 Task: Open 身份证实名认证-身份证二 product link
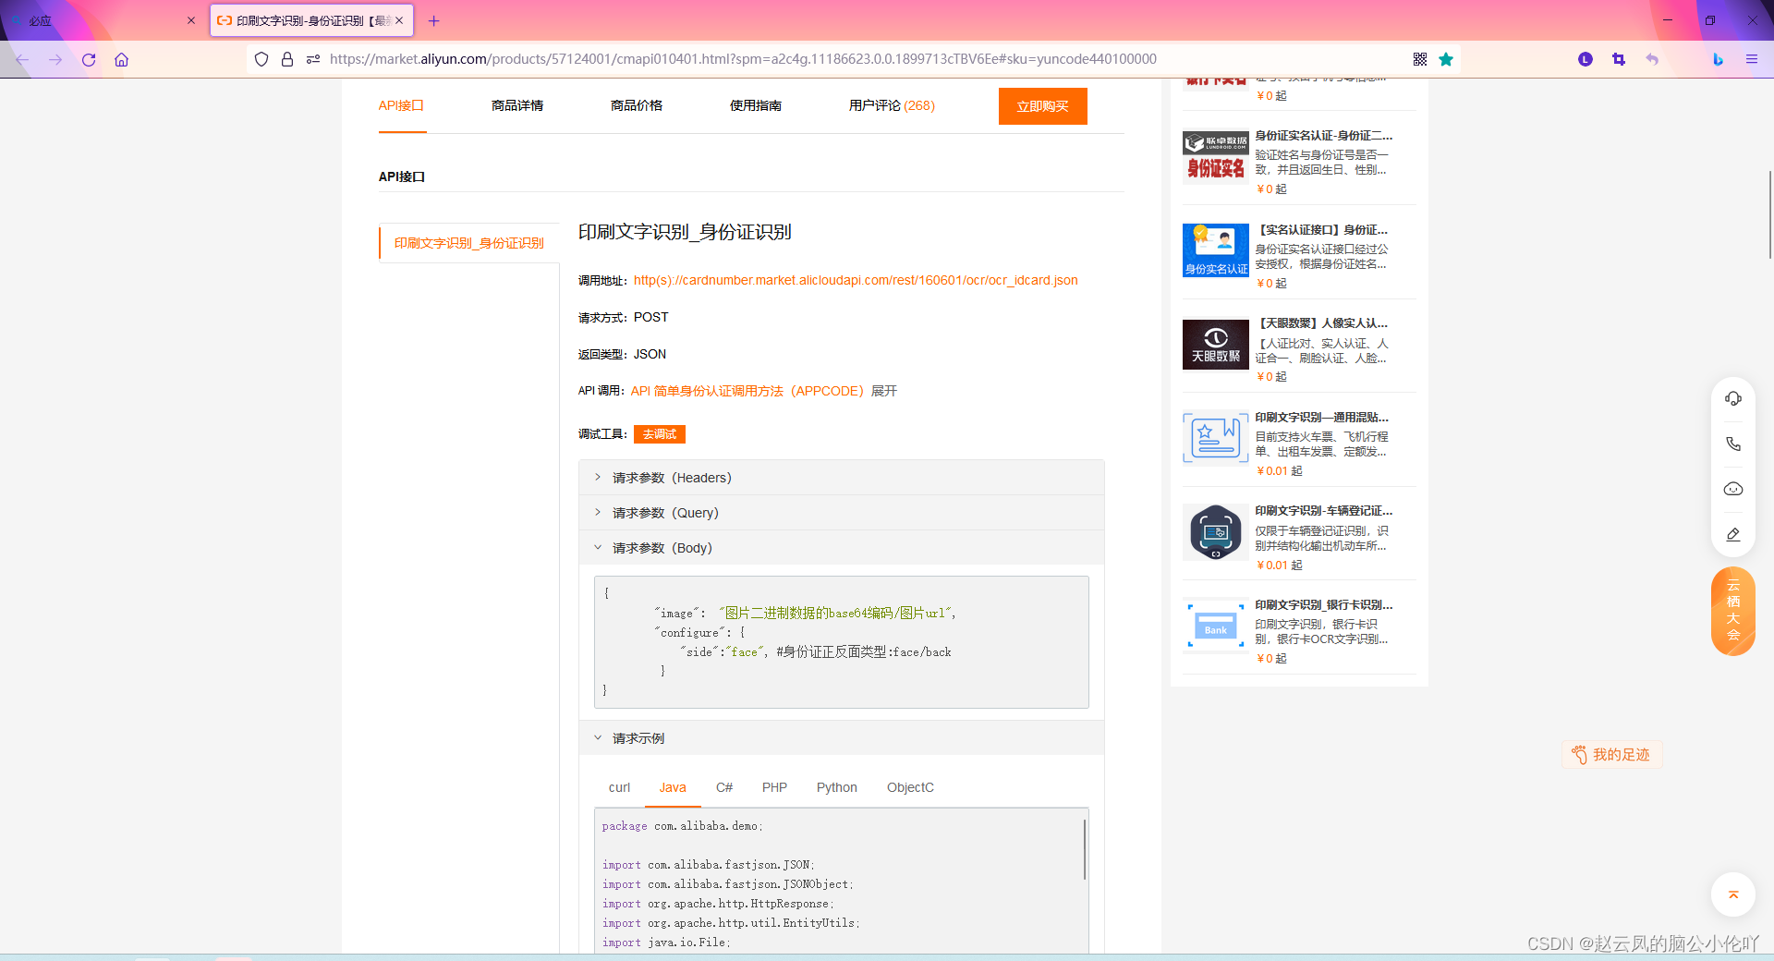click(x=1323, y=136)
